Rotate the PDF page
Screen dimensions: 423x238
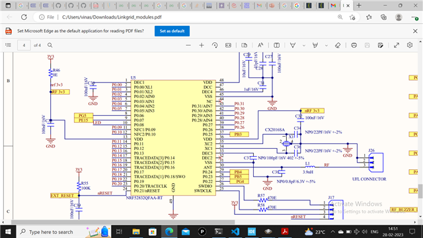point(215,46)
